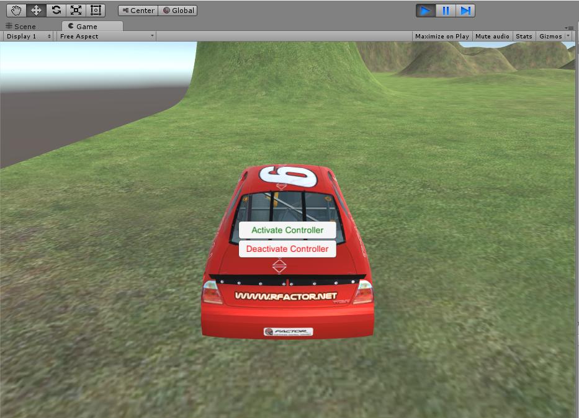This screenshot has height=418, width=579.
Task: Select the Hand tool
Action: 16,10
